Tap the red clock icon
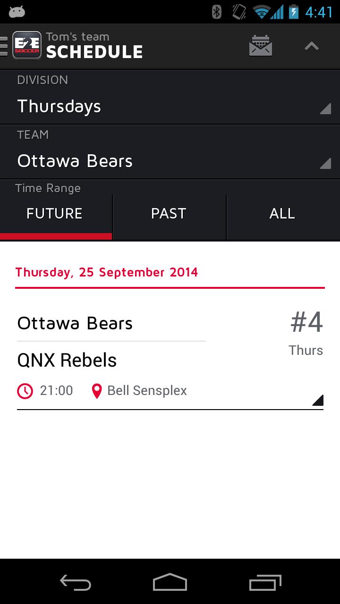340x604 pixels. [25, 391]
